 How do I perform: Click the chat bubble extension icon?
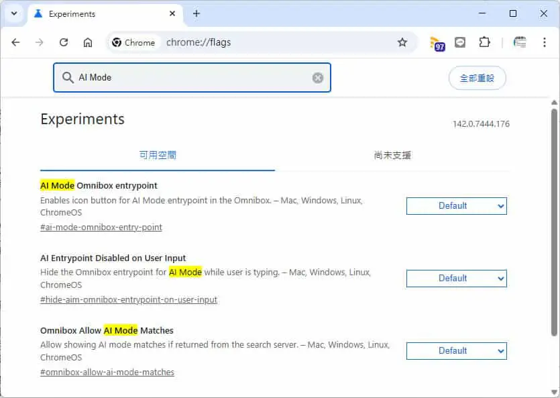tap(460, 42)
